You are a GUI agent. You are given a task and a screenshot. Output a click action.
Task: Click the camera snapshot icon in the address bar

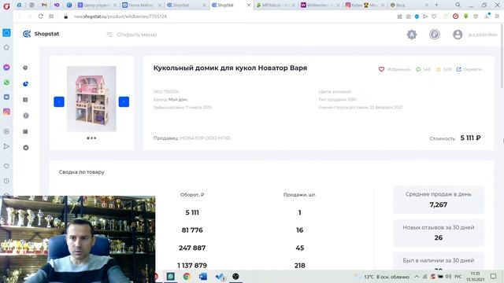408,17
